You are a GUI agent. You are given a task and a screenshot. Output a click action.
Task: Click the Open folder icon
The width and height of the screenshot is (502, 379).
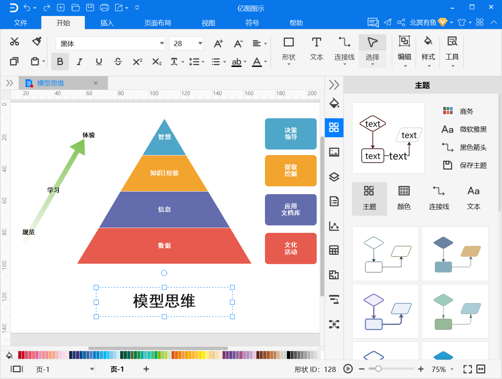76,7
